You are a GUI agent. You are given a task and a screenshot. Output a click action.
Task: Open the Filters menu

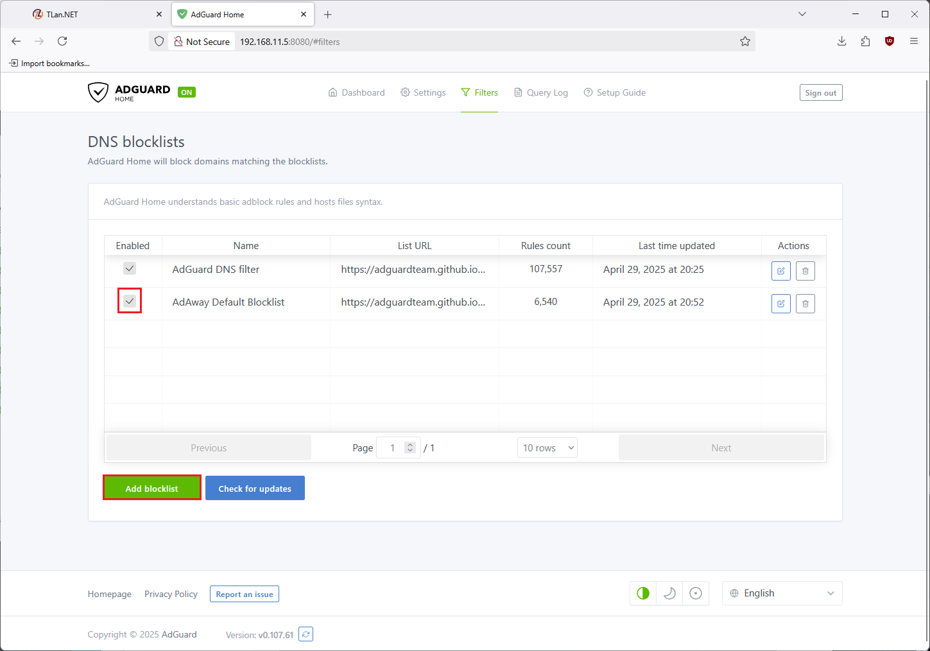pos(479,92)
